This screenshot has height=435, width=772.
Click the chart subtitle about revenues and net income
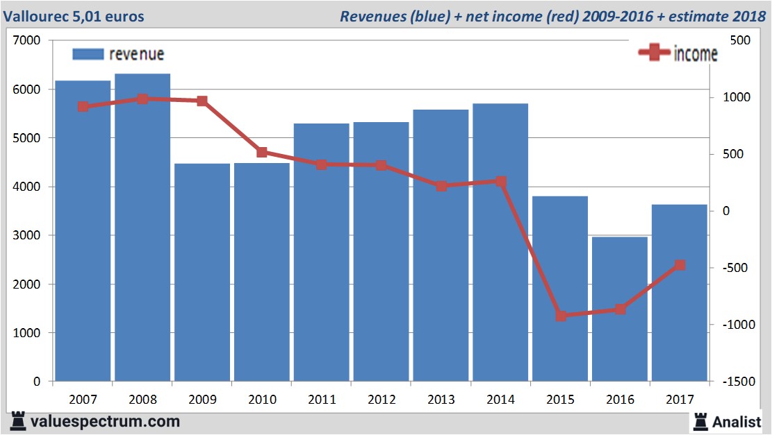pyautogui.click(x=552, y=16)
